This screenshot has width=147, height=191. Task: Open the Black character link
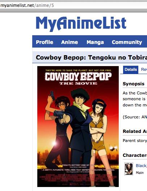[x=141, y=166]
